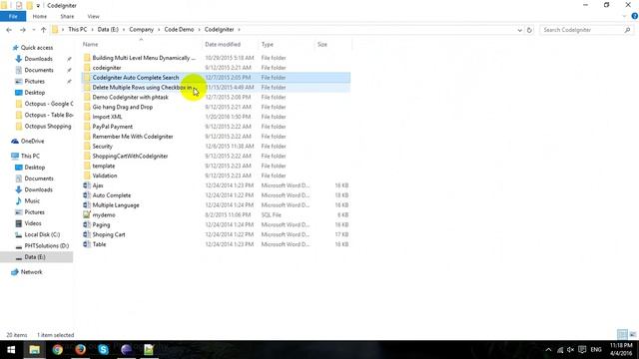Open Quick Access Toolbar customize dropdown
The image size is (639, 359).
pyautogui.click(x=38, y=6)
